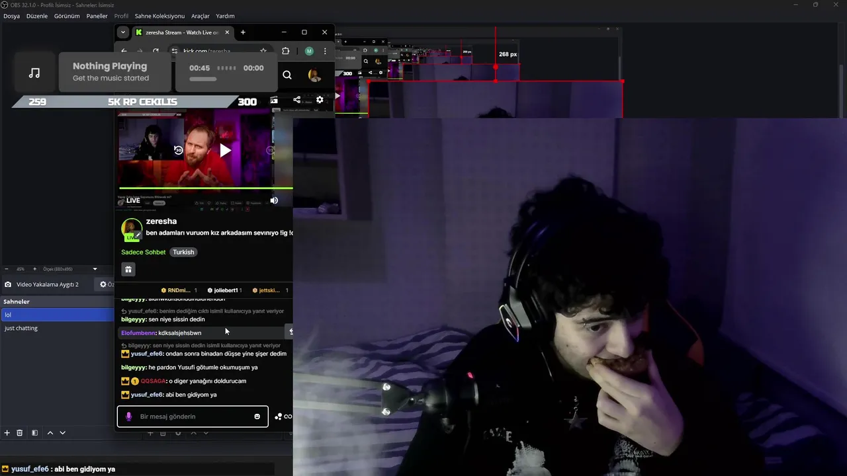Image resolution: width=847 pixels, height=476 pixels.
Task: Click the zeresha channel name
Action: pyautogui.click(x=161, y=221)
